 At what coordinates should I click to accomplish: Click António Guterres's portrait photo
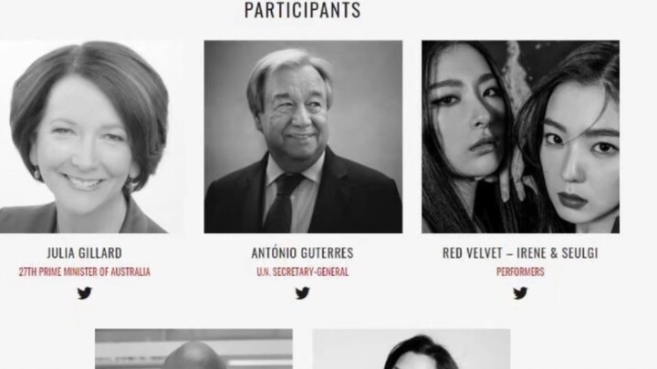coord(303,137)
